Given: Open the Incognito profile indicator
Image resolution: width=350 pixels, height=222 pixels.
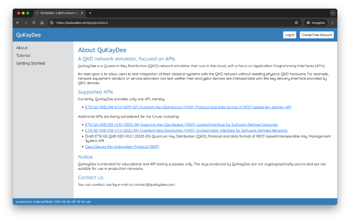Looking at the screenshot, I should point(316,23).
